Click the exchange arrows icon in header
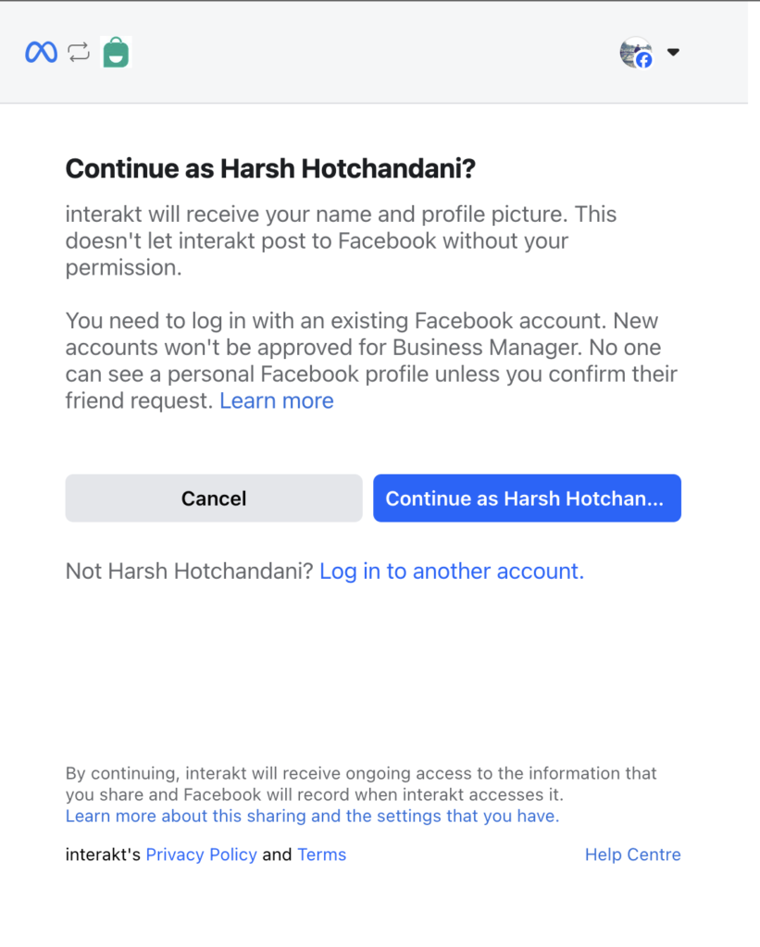The height and width of the screenshot is (947, 760). click(x=79, y=53)
